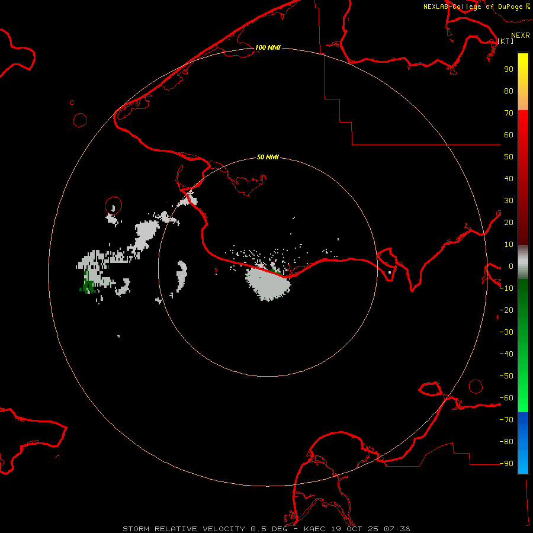Click the -80 value on velocity scale
Viewport: 533px width, 533px height.
(x=506, y=442)
